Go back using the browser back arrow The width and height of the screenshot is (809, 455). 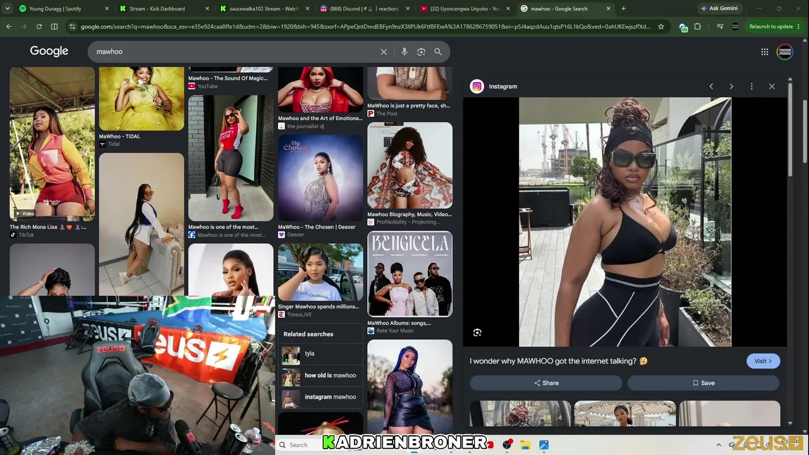[9, 27]
